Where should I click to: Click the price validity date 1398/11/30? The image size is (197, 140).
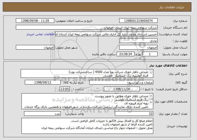122,89
